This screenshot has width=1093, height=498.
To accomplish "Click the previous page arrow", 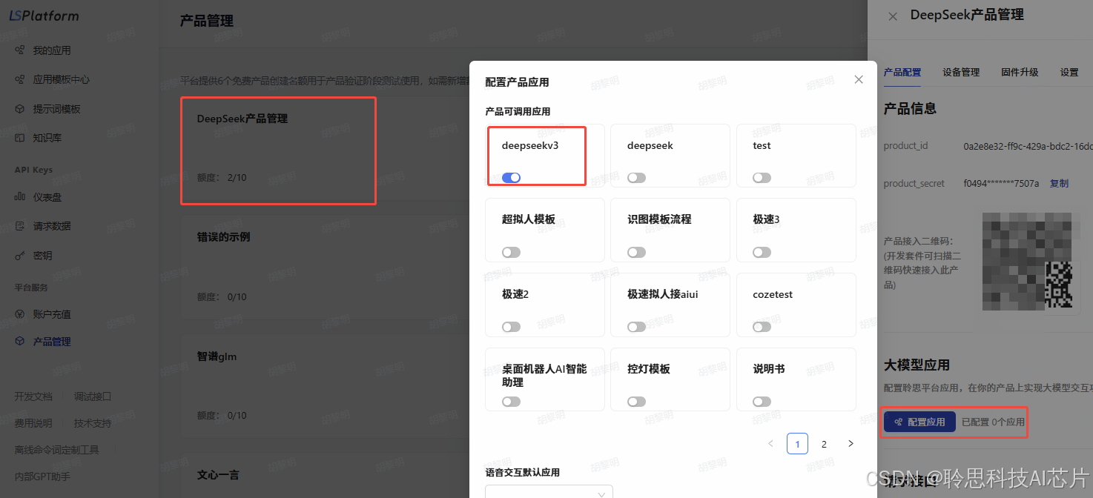I will [770, 444].
